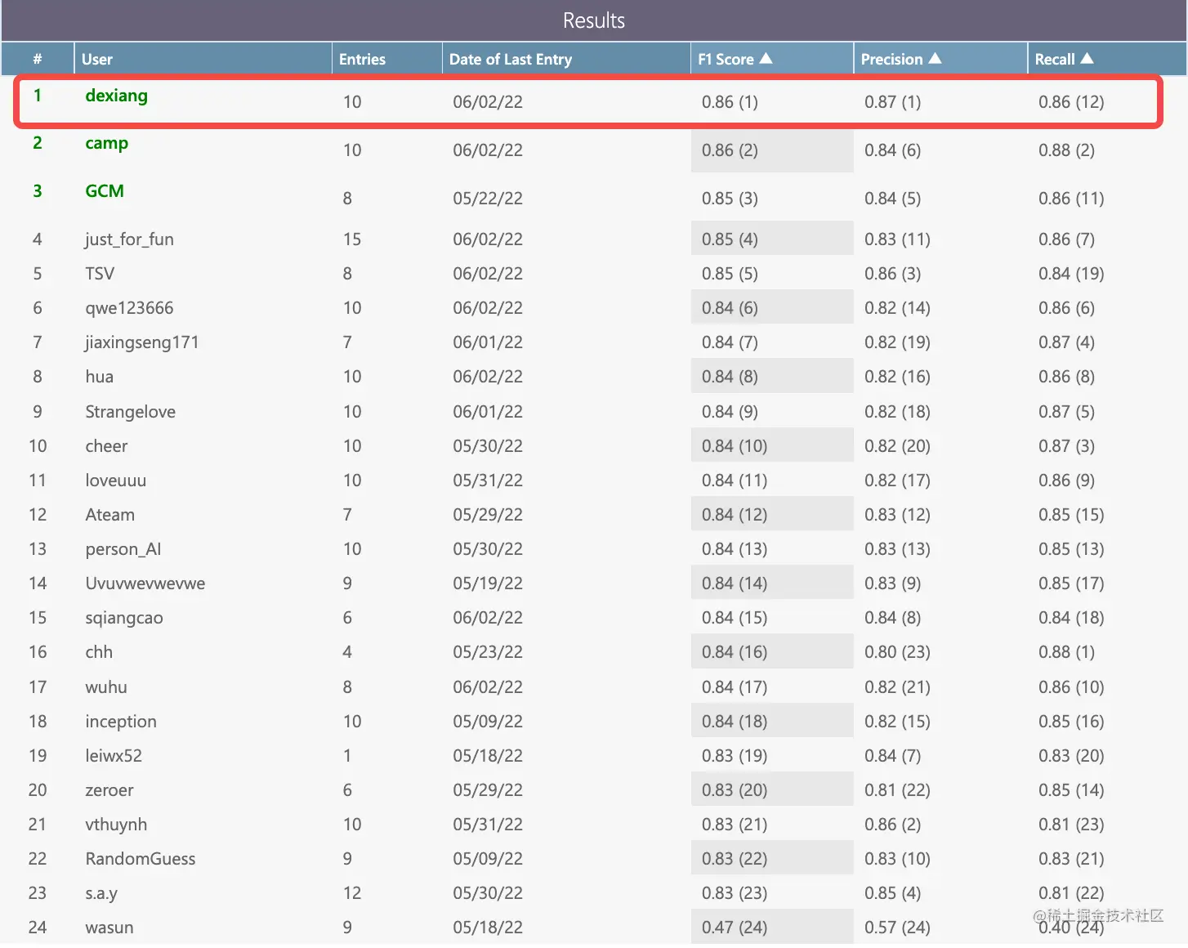
Task: Click the # rank column header
Action: [x=38, y=59]
